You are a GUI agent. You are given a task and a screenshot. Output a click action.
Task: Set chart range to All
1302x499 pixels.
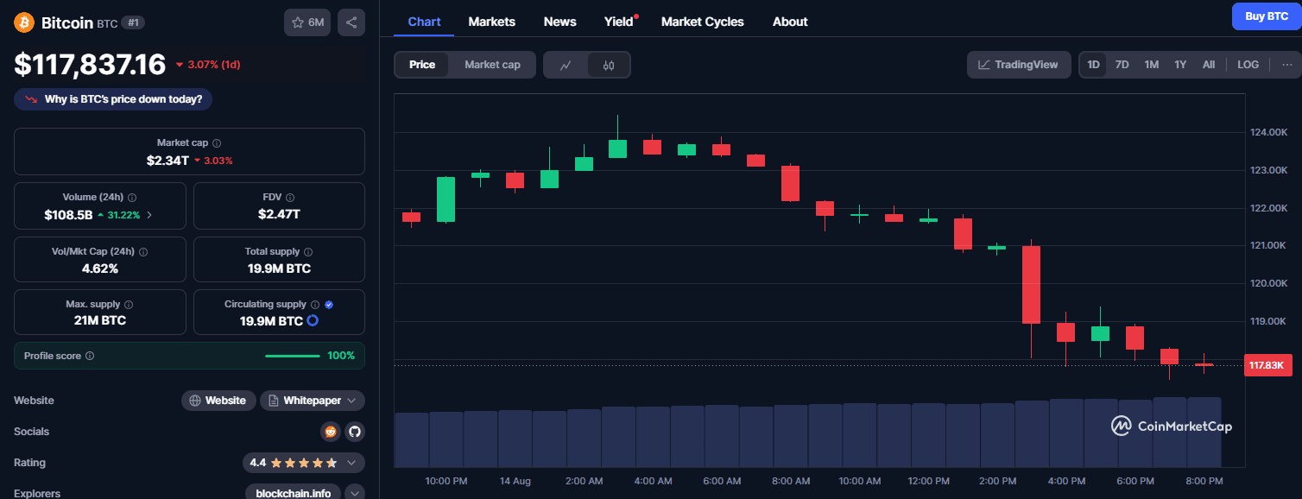1209,65
